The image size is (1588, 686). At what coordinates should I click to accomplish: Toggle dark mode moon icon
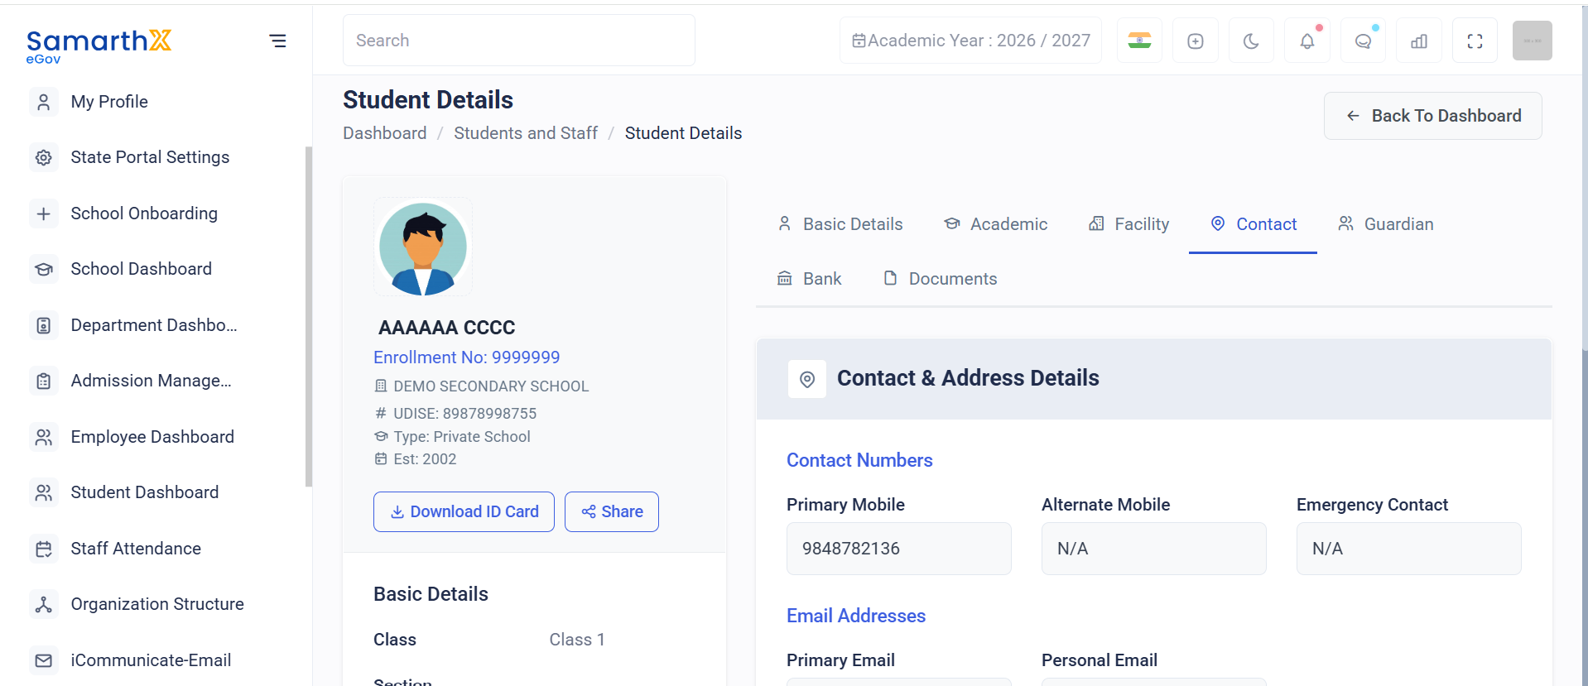point(1251,41)
